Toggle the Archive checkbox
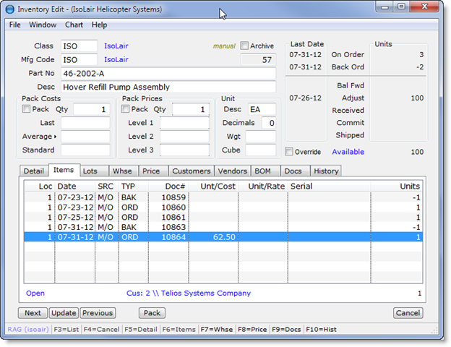This screenshot has height=347, width=451. coord(244,46)
